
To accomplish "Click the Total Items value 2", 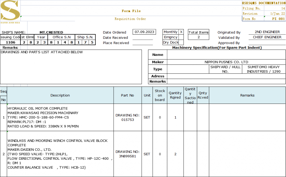I will coord(199,37).
